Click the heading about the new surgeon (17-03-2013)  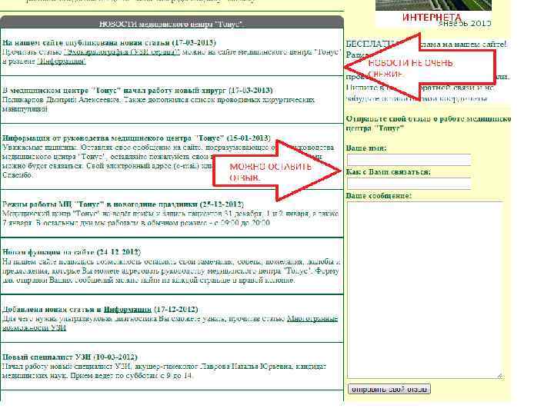click(x=138, y=91)
